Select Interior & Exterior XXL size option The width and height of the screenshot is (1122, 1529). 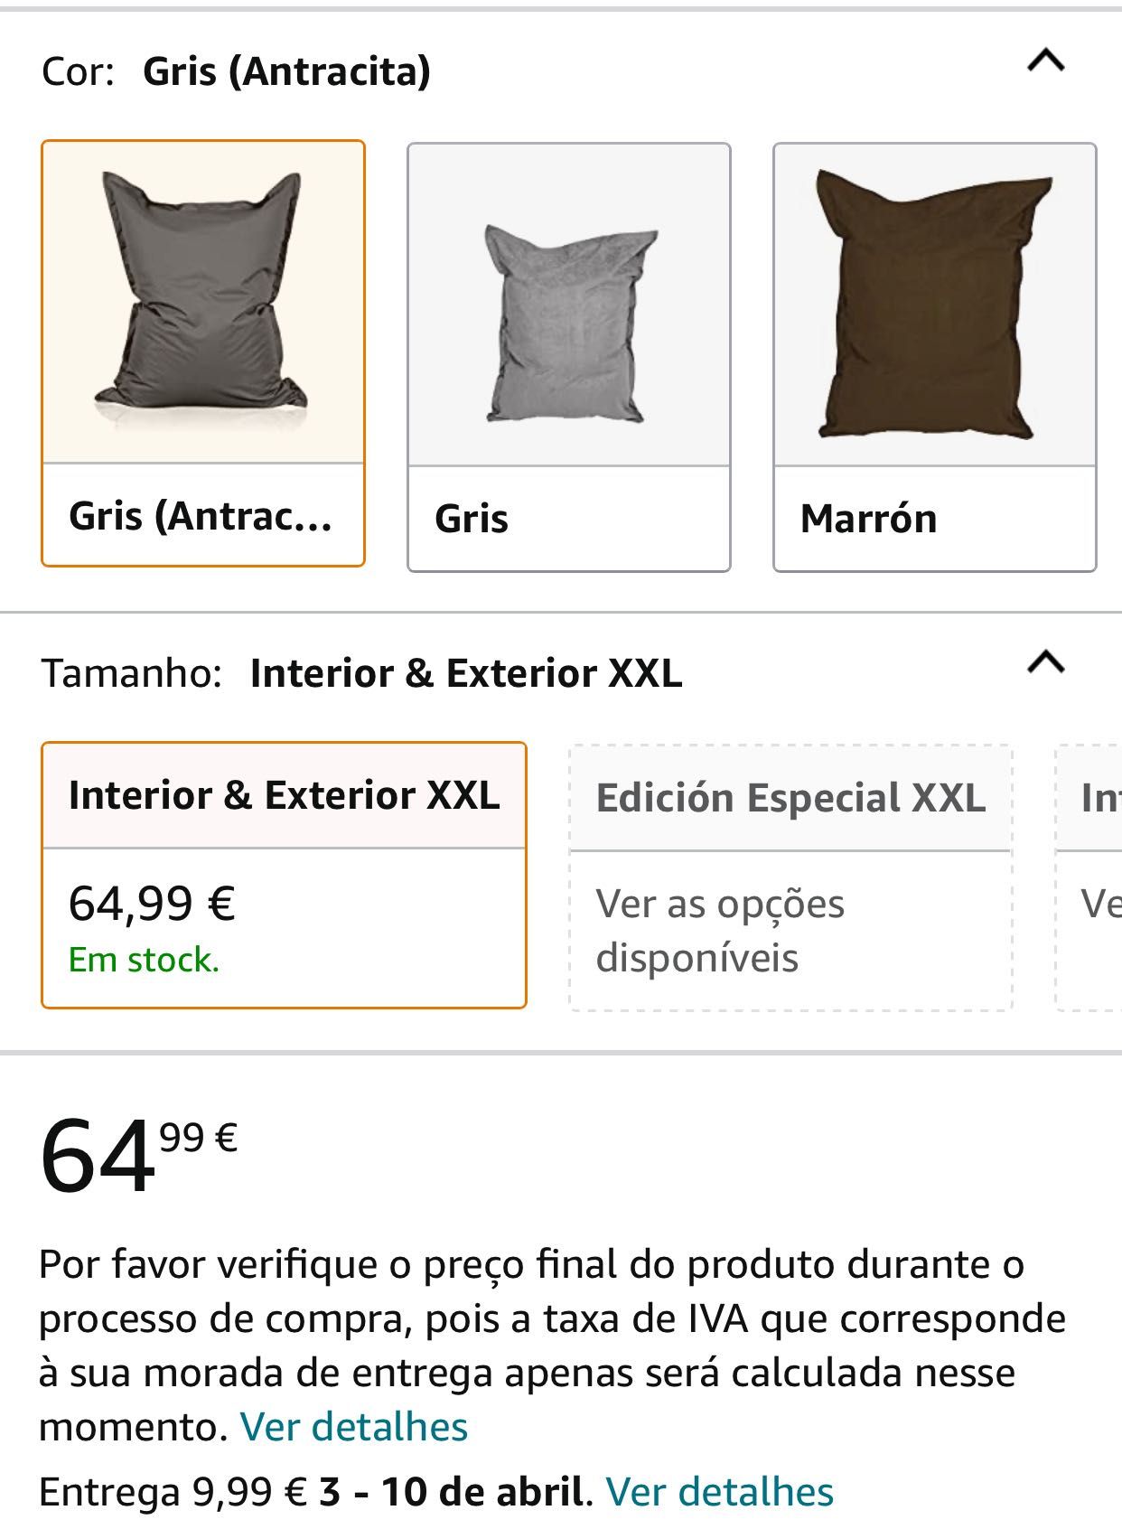click(x=284, y=875)
